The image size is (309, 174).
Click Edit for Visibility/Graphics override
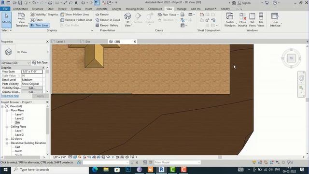click(x=32, y=88)
